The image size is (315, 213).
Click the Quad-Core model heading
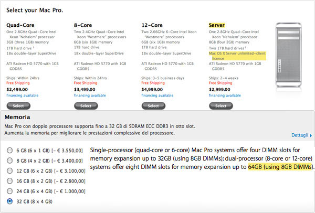(x=20, y=25)
